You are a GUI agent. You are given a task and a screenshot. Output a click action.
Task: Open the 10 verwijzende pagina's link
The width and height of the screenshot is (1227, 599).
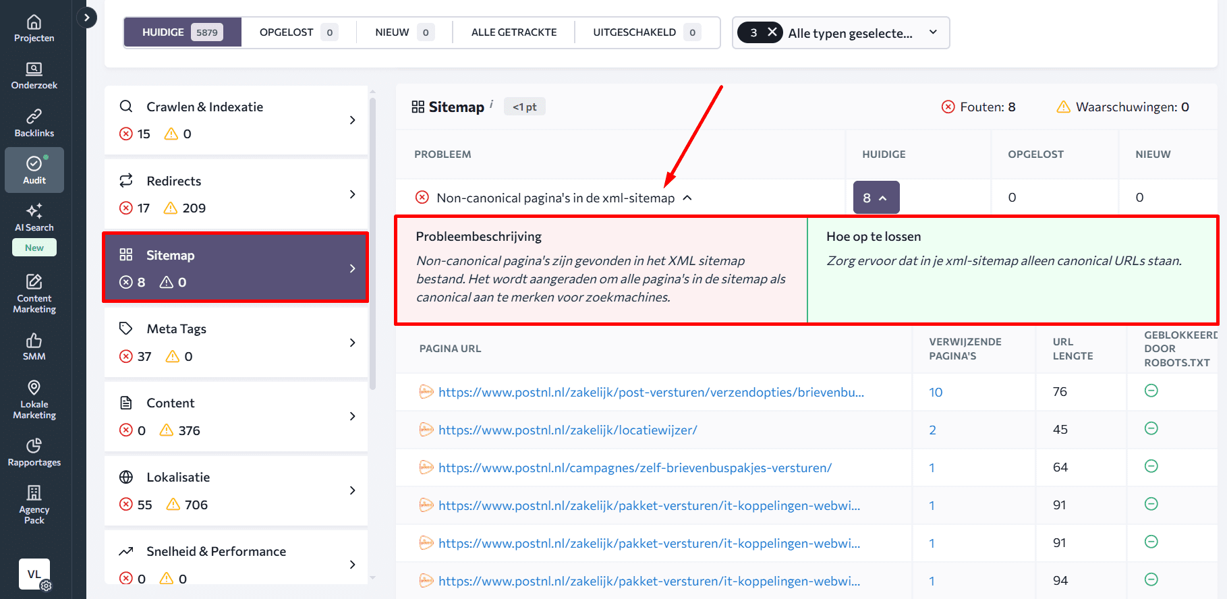point(936,392)
